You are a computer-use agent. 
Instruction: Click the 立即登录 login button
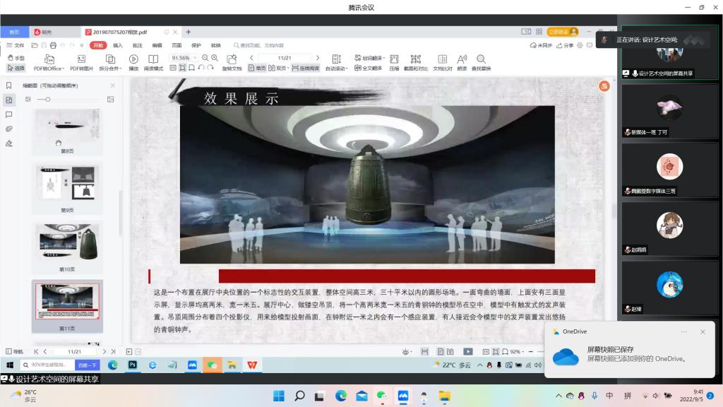(562, 32)
